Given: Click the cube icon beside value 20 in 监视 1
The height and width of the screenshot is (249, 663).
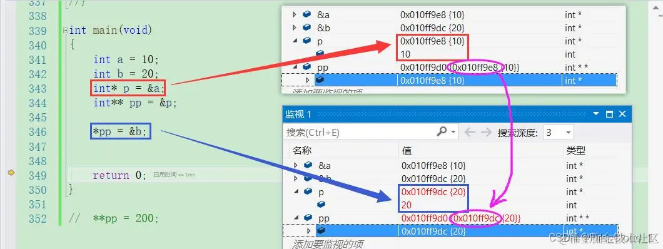Looking at the screenshot, I should 321,205.
